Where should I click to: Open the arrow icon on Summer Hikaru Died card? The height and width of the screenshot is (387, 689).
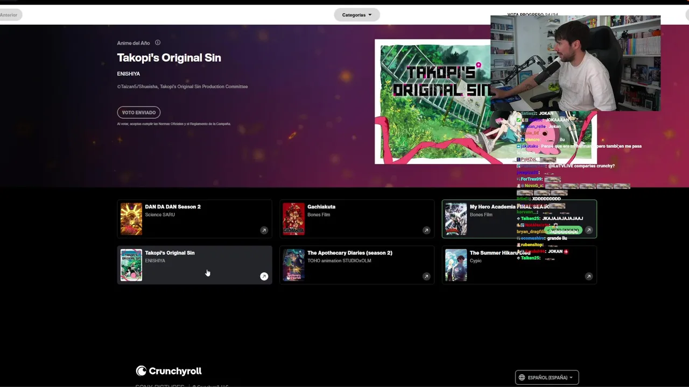[x=589, y=276]
